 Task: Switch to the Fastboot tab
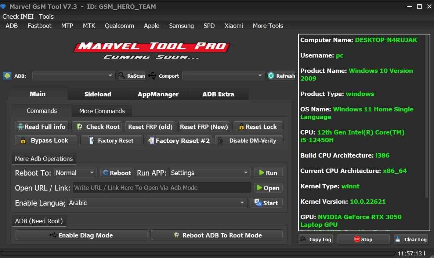coord(39,26)
